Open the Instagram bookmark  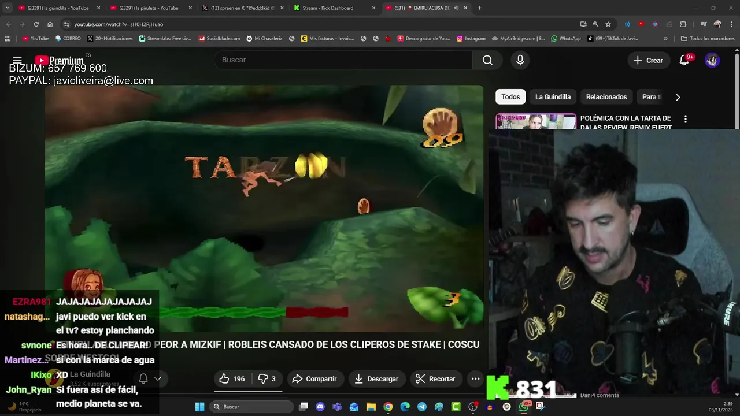pyautogui.click(x=471, y=39)
